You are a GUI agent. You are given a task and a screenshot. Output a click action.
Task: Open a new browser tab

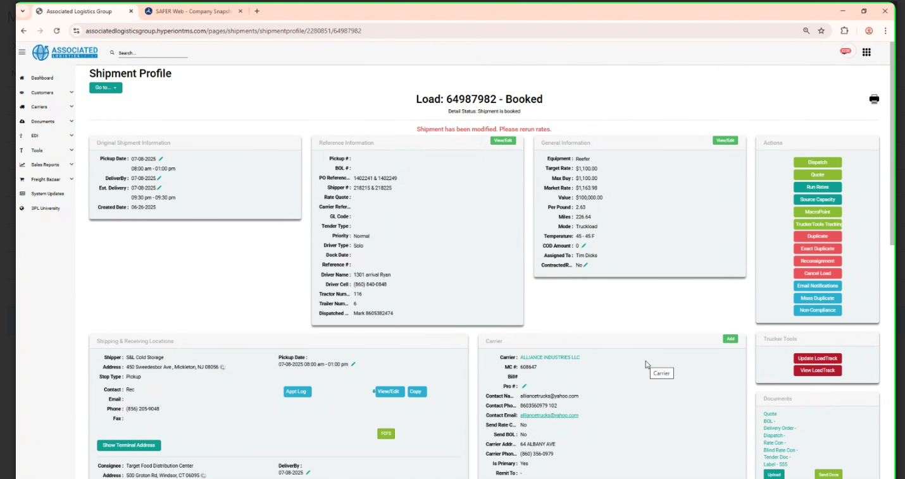pos(256,11)
